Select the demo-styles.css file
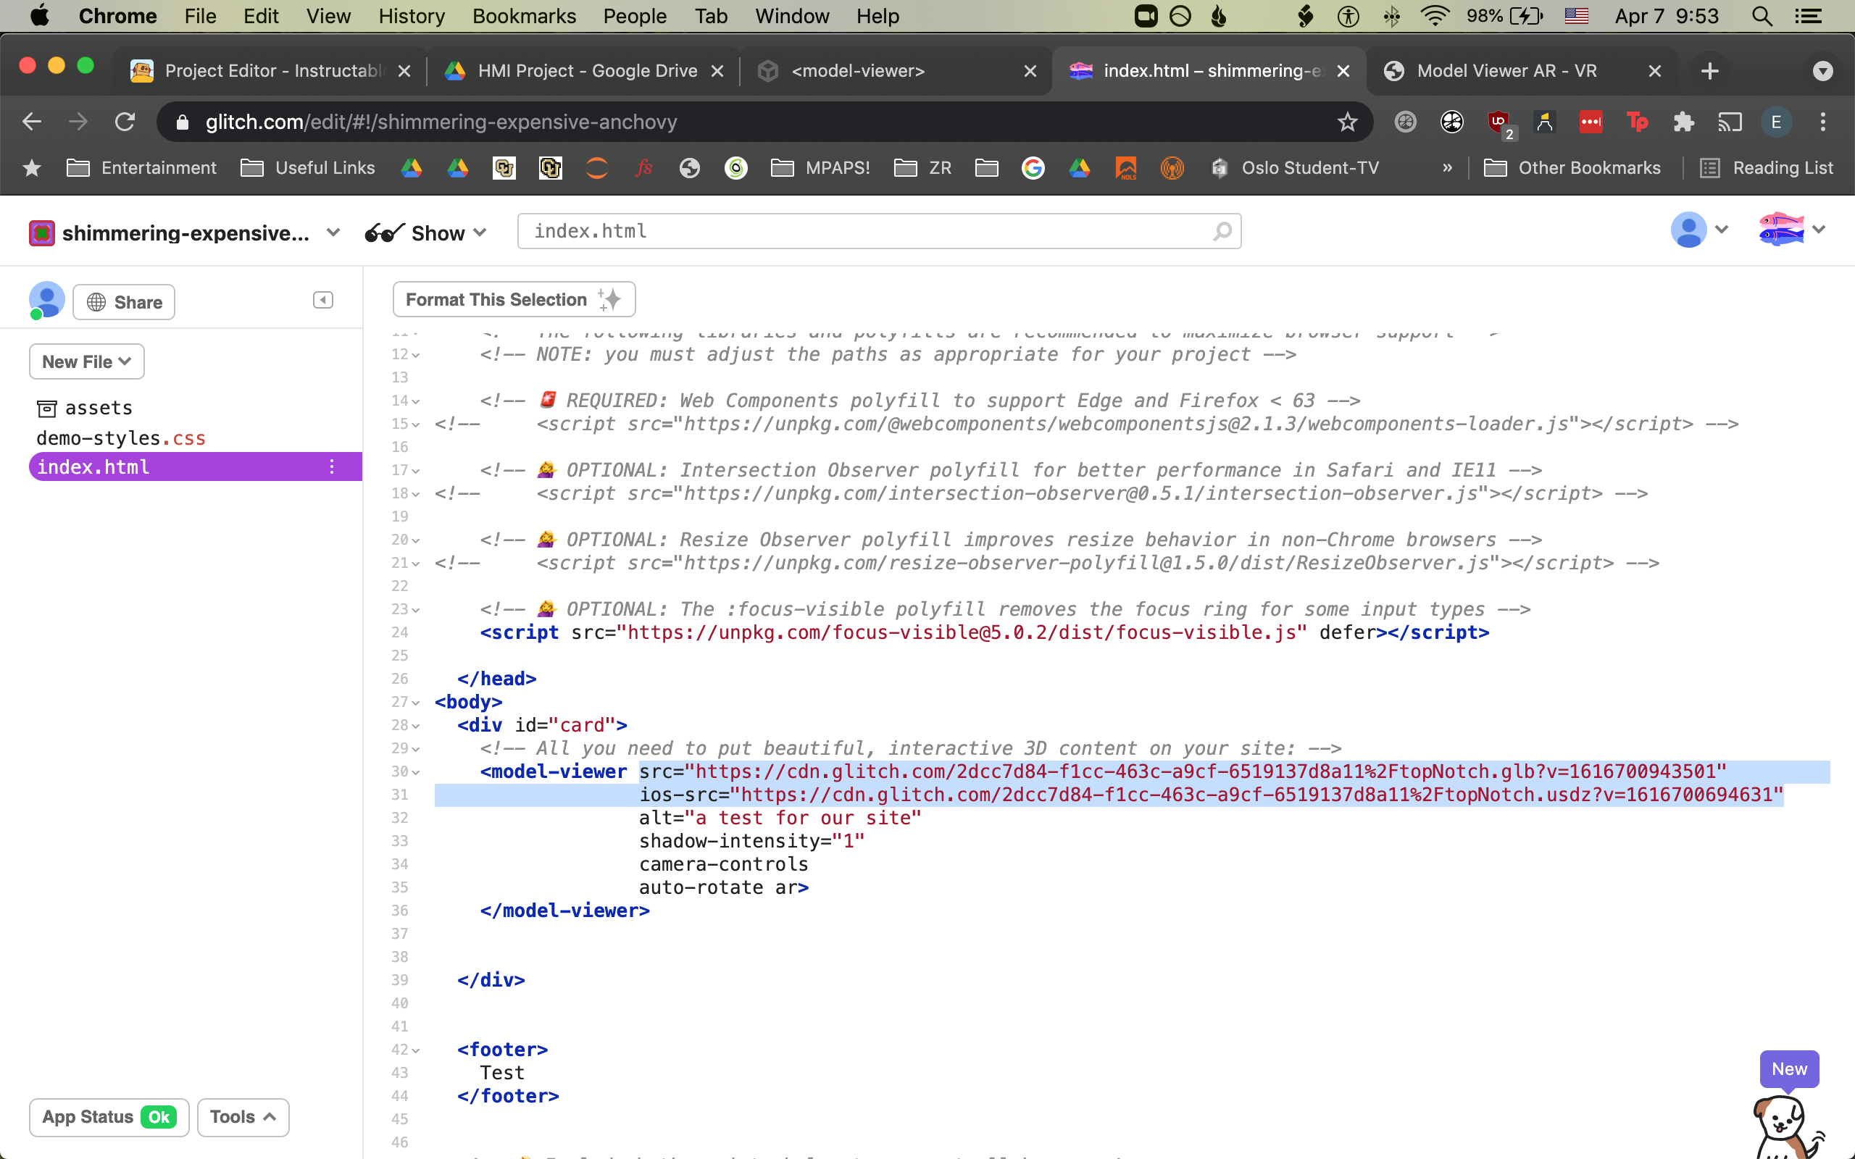This screenshot has height=1159, width=1855. [123, 437]
